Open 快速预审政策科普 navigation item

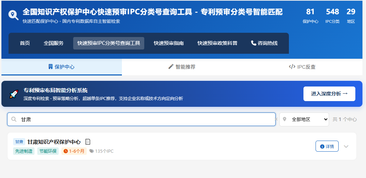point(217,43)
